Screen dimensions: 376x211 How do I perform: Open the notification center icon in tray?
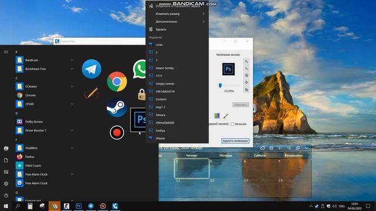(x=368, y=206)
